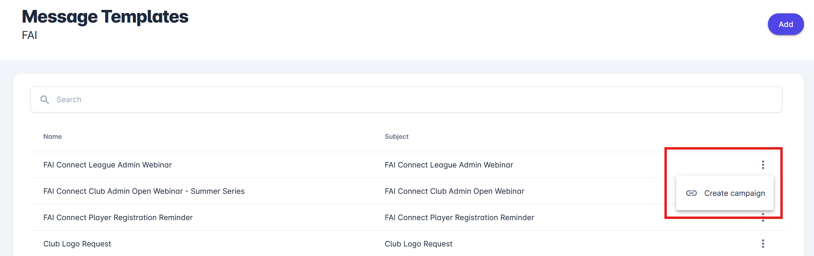The height and width of the screenshot is (256, 814).
Task: Open three-dot menu for Club Logo Request row
Action: 763,244
